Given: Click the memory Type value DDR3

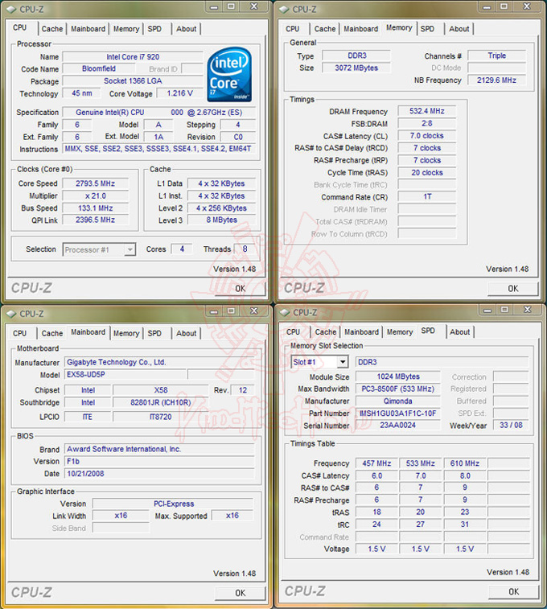Looking at the screenshot, I should pyautogui.click(x=356, y=56).
